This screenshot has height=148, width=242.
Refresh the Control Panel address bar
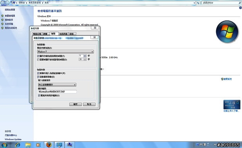(198, 3)
